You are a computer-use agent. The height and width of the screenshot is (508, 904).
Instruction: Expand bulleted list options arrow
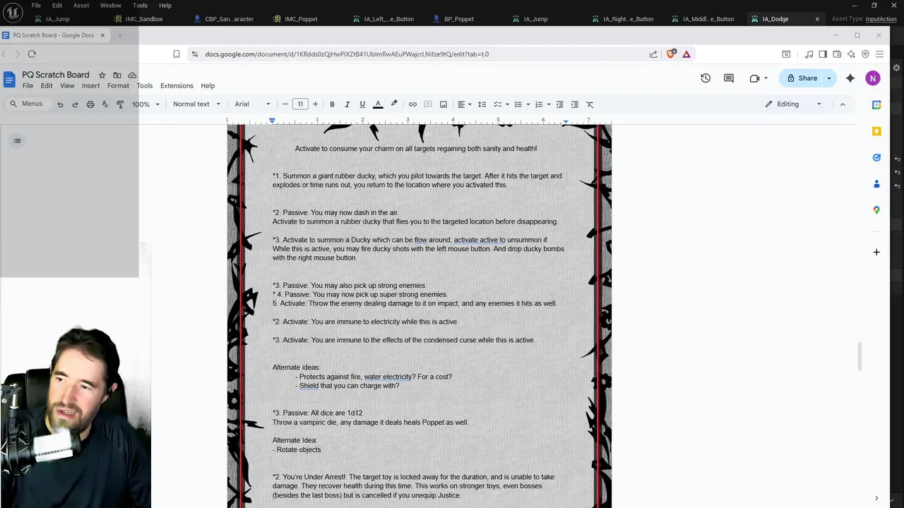coord(528,104)
